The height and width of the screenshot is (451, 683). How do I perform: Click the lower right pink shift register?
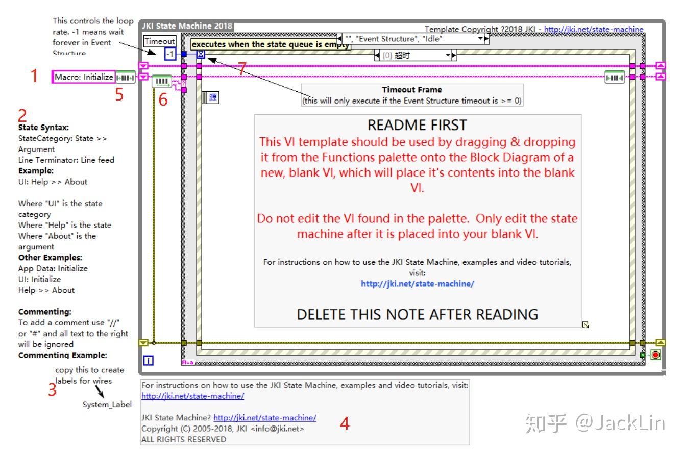click(661, 77)
